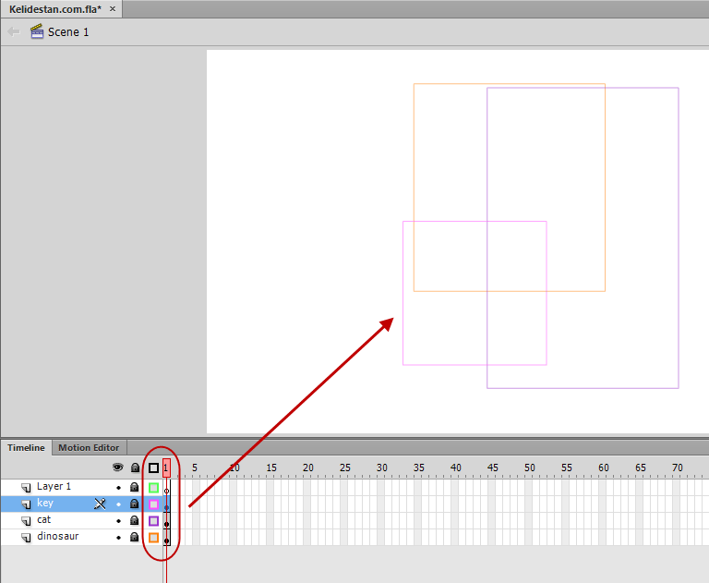Click the crossed pencil icon on the key layer
The image size is (709, 583).
click(x=100, y=504)
